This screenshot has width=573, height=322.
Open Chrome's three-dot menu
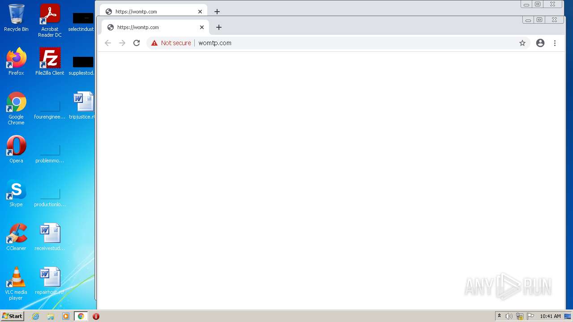[555, 43]
